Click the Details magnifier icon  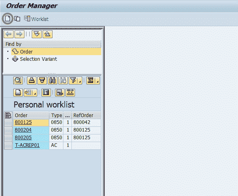point(18,80)
